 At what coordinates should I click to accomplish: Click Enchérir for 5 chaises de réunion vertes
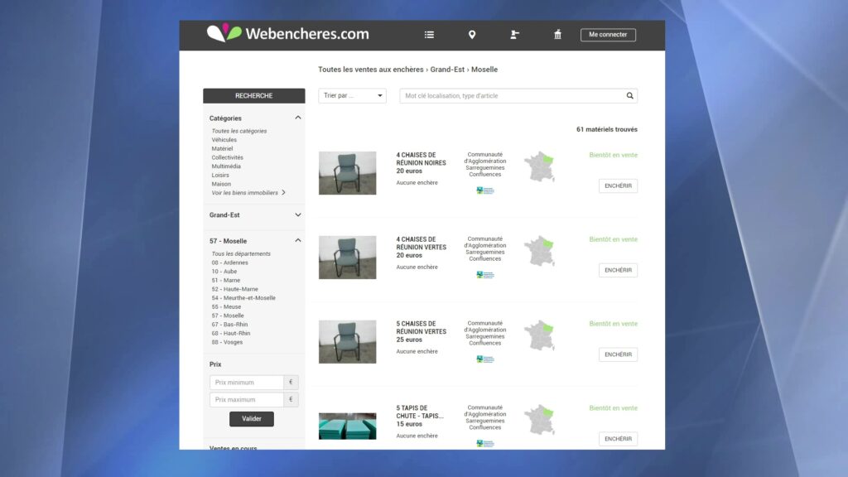coord(618,354)
